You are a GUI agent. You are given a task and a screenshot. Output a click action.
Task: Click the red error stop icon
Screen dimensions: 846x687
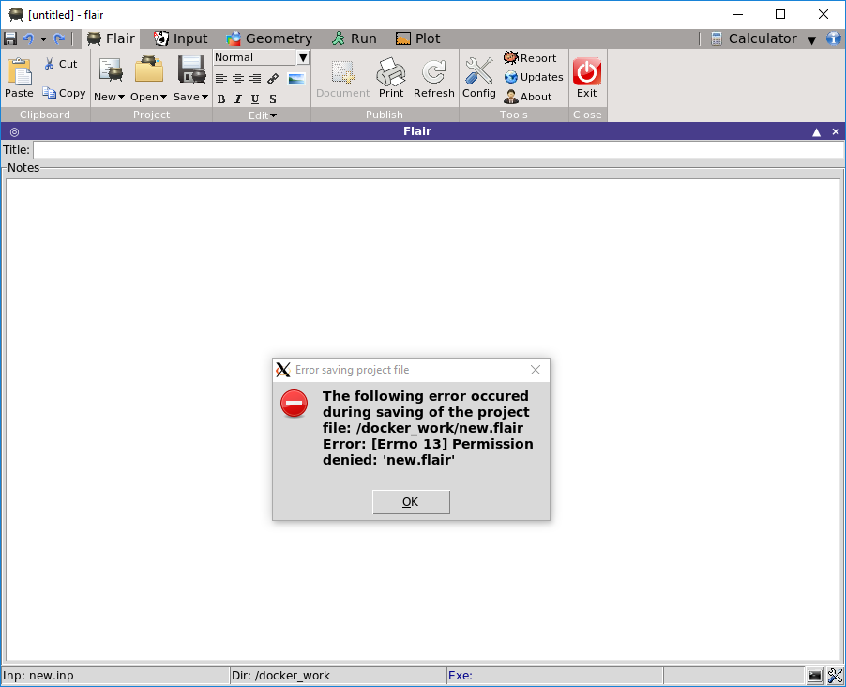coord(295,404)
